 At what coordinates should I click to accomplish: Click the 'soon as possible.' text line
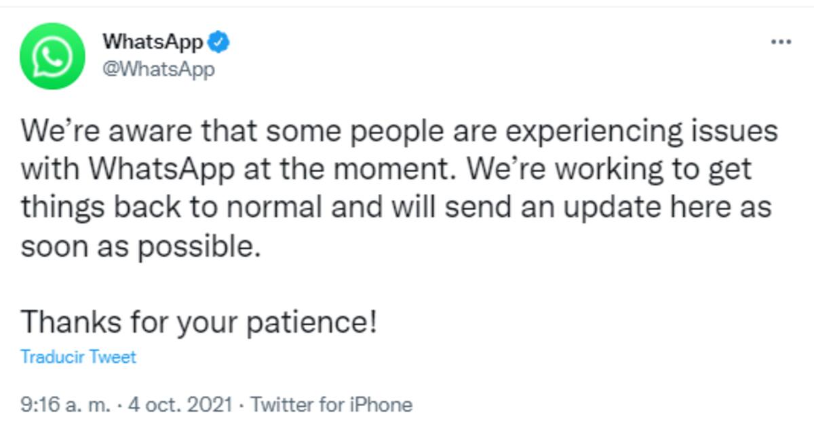pyautogui.click(x=140, y=245)
